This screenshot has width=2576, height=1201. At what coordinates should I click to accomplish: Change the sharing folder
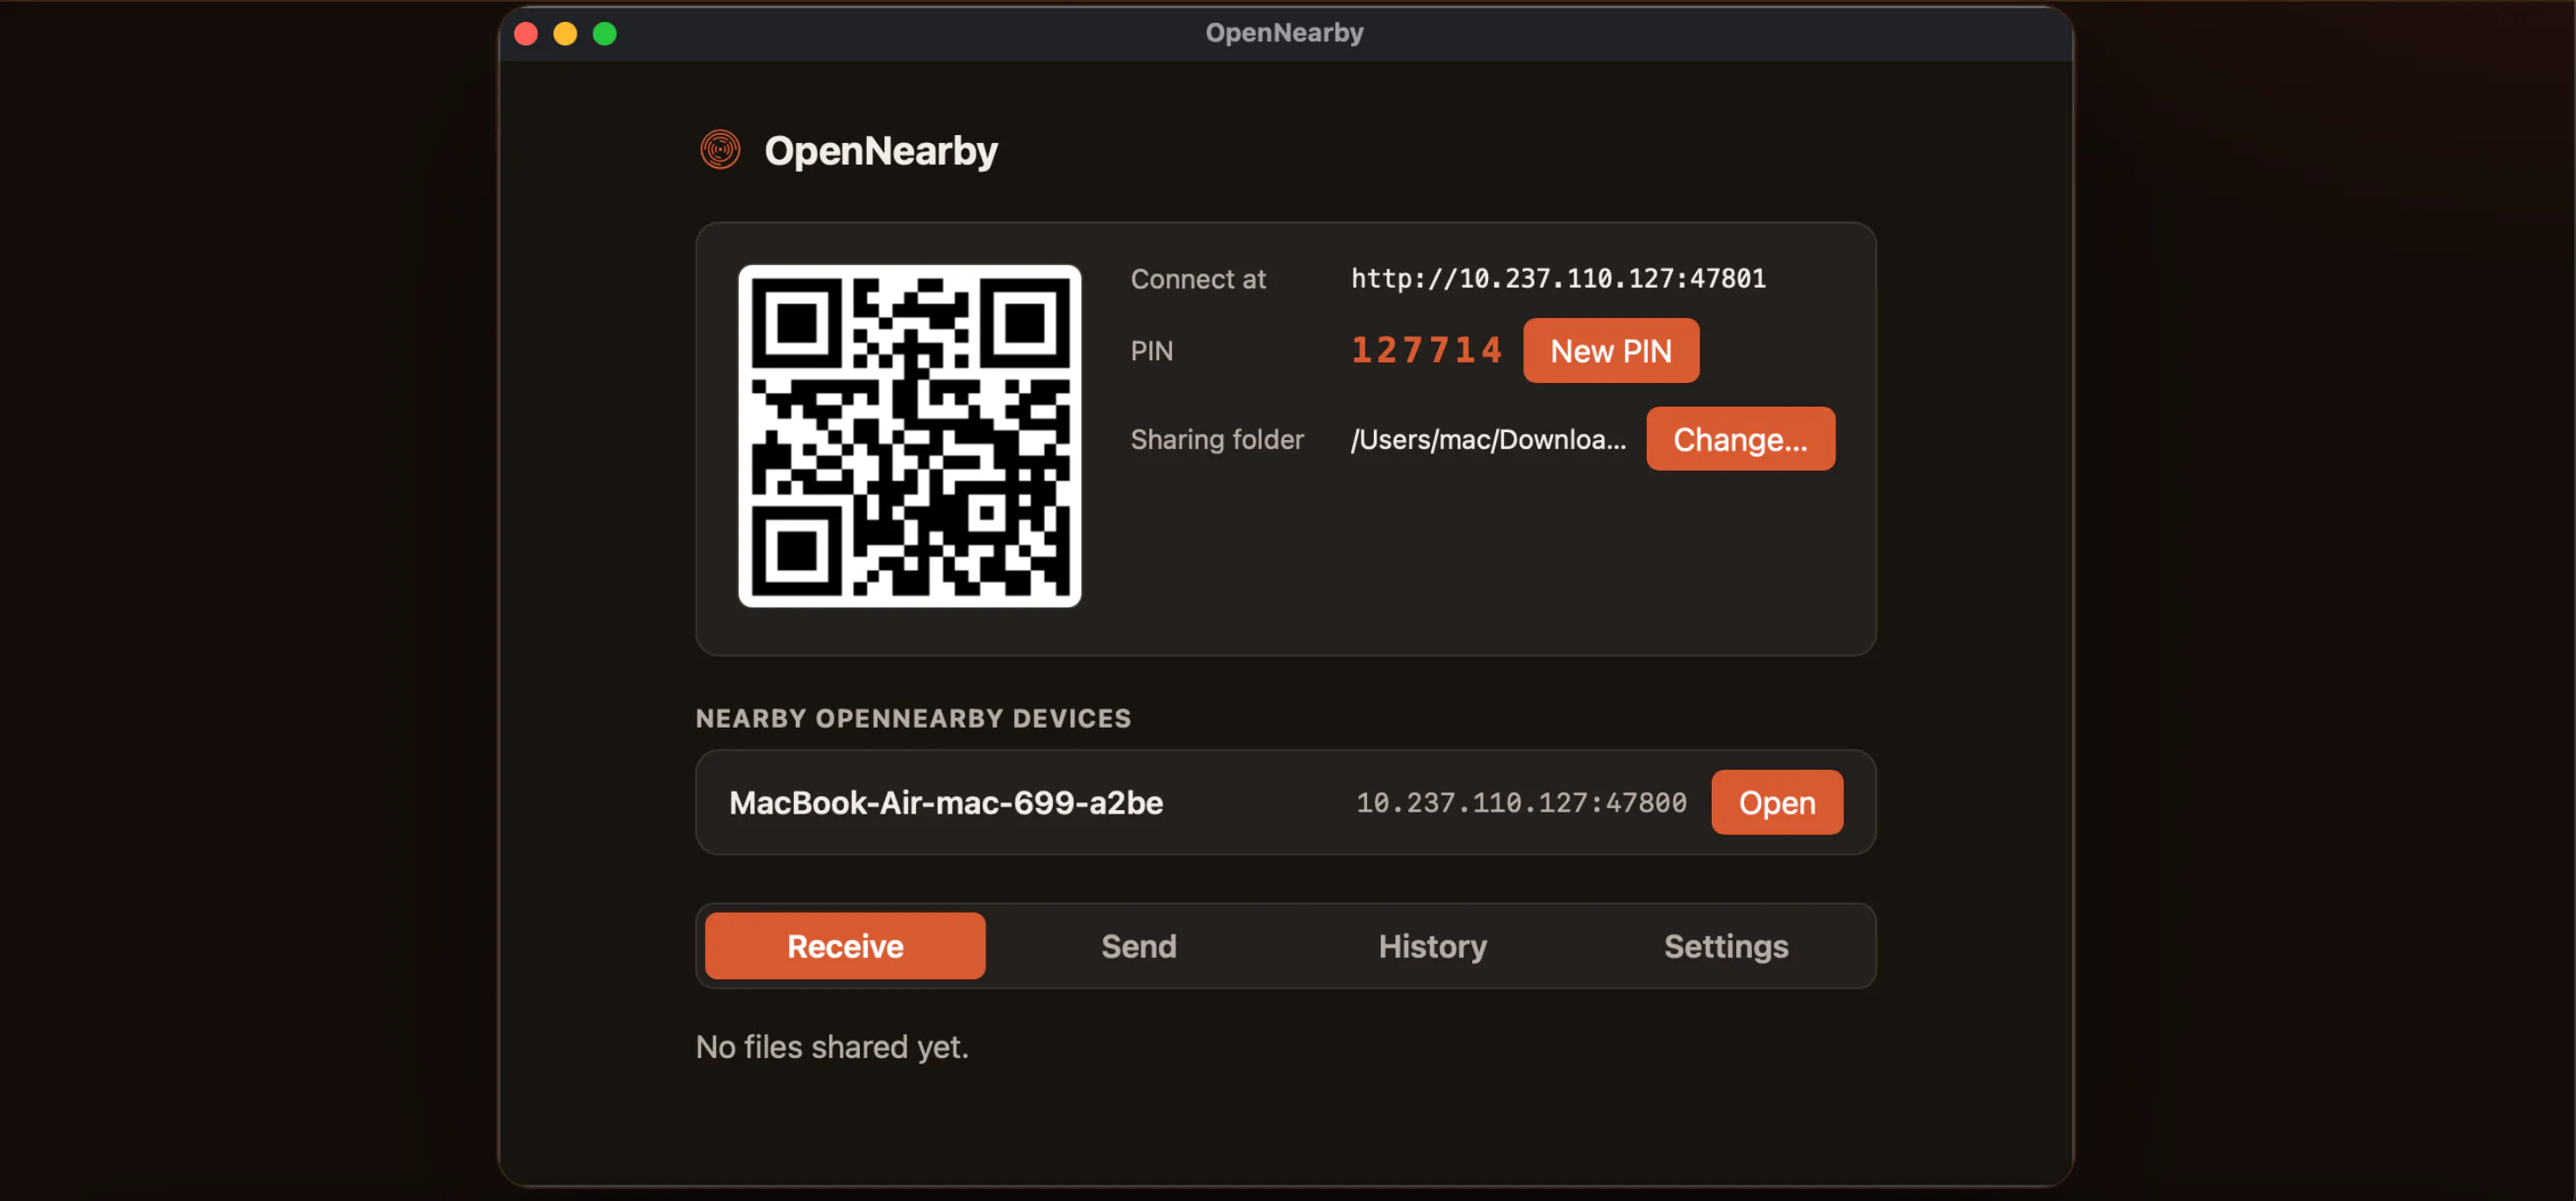pyautogui.click(x=1740, y=438)
